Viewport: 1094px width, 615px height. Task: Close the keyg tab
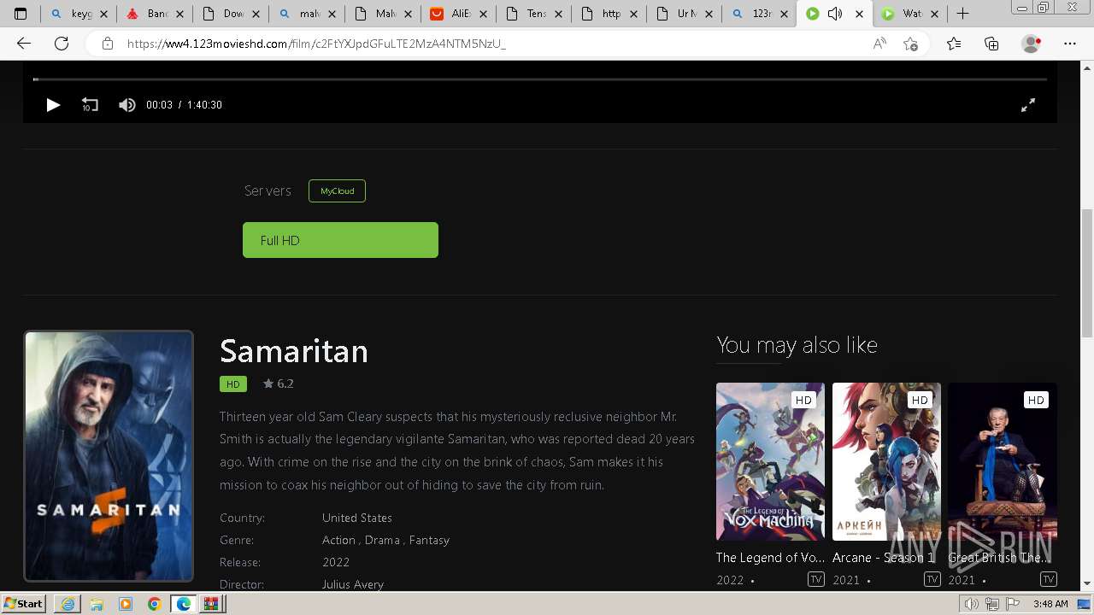(103, 14)
